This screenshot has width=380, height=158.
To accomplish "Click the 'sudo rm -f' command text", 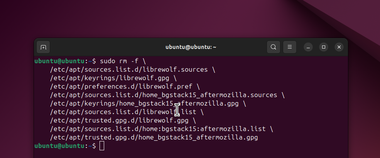I will (x=119, y=61).
